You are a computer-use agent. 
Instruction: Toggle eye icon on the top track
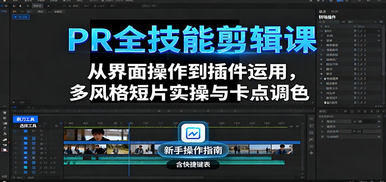[16, 132]
